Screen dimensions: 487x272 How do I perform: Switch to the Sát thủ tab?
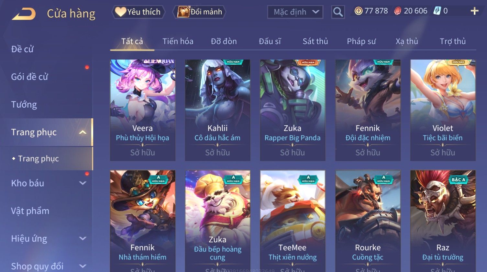coord(315,41)
